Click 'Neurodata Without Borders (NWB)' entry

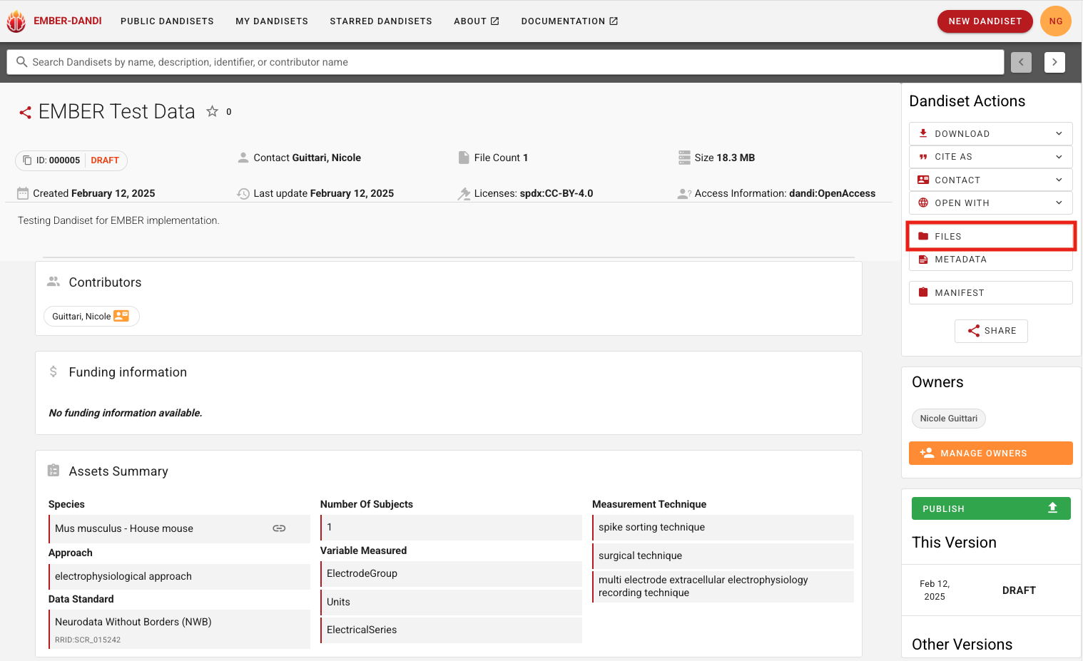[179, 629]
